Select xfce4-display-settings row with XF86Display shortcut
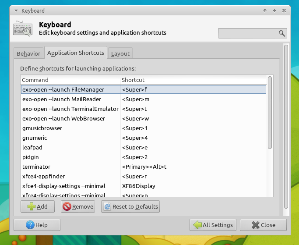 point(144,186)
